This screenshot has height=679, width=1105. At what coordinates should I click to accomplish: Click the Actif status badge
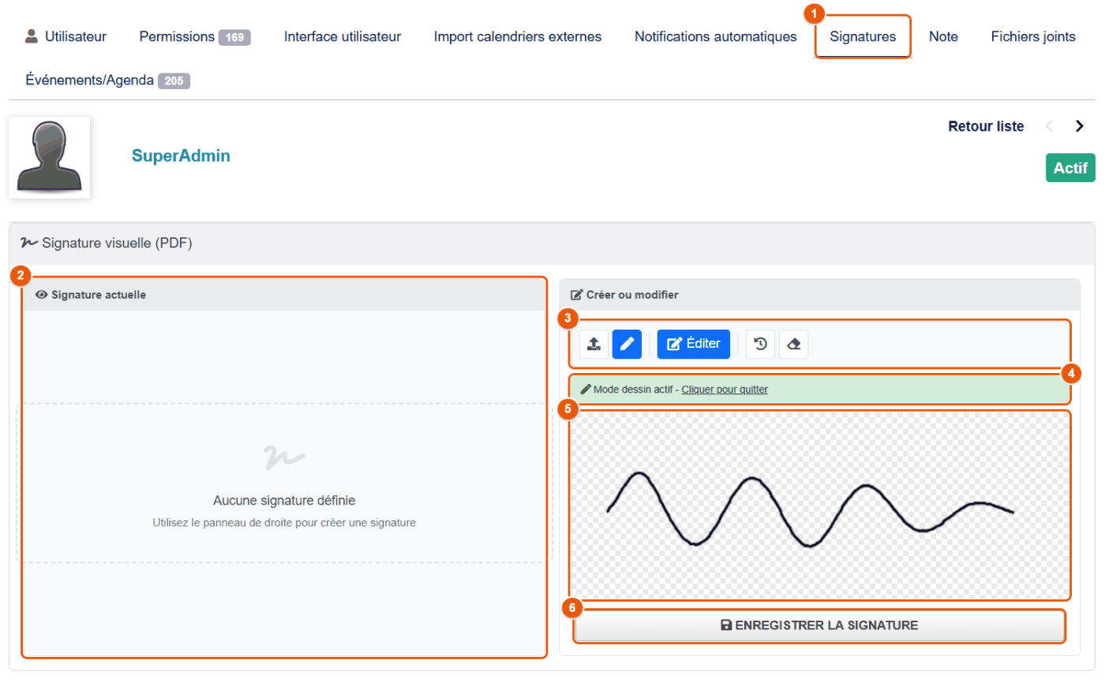click(1070, 168)
